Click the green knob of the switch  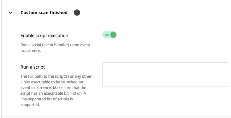[x=113, y=35]
